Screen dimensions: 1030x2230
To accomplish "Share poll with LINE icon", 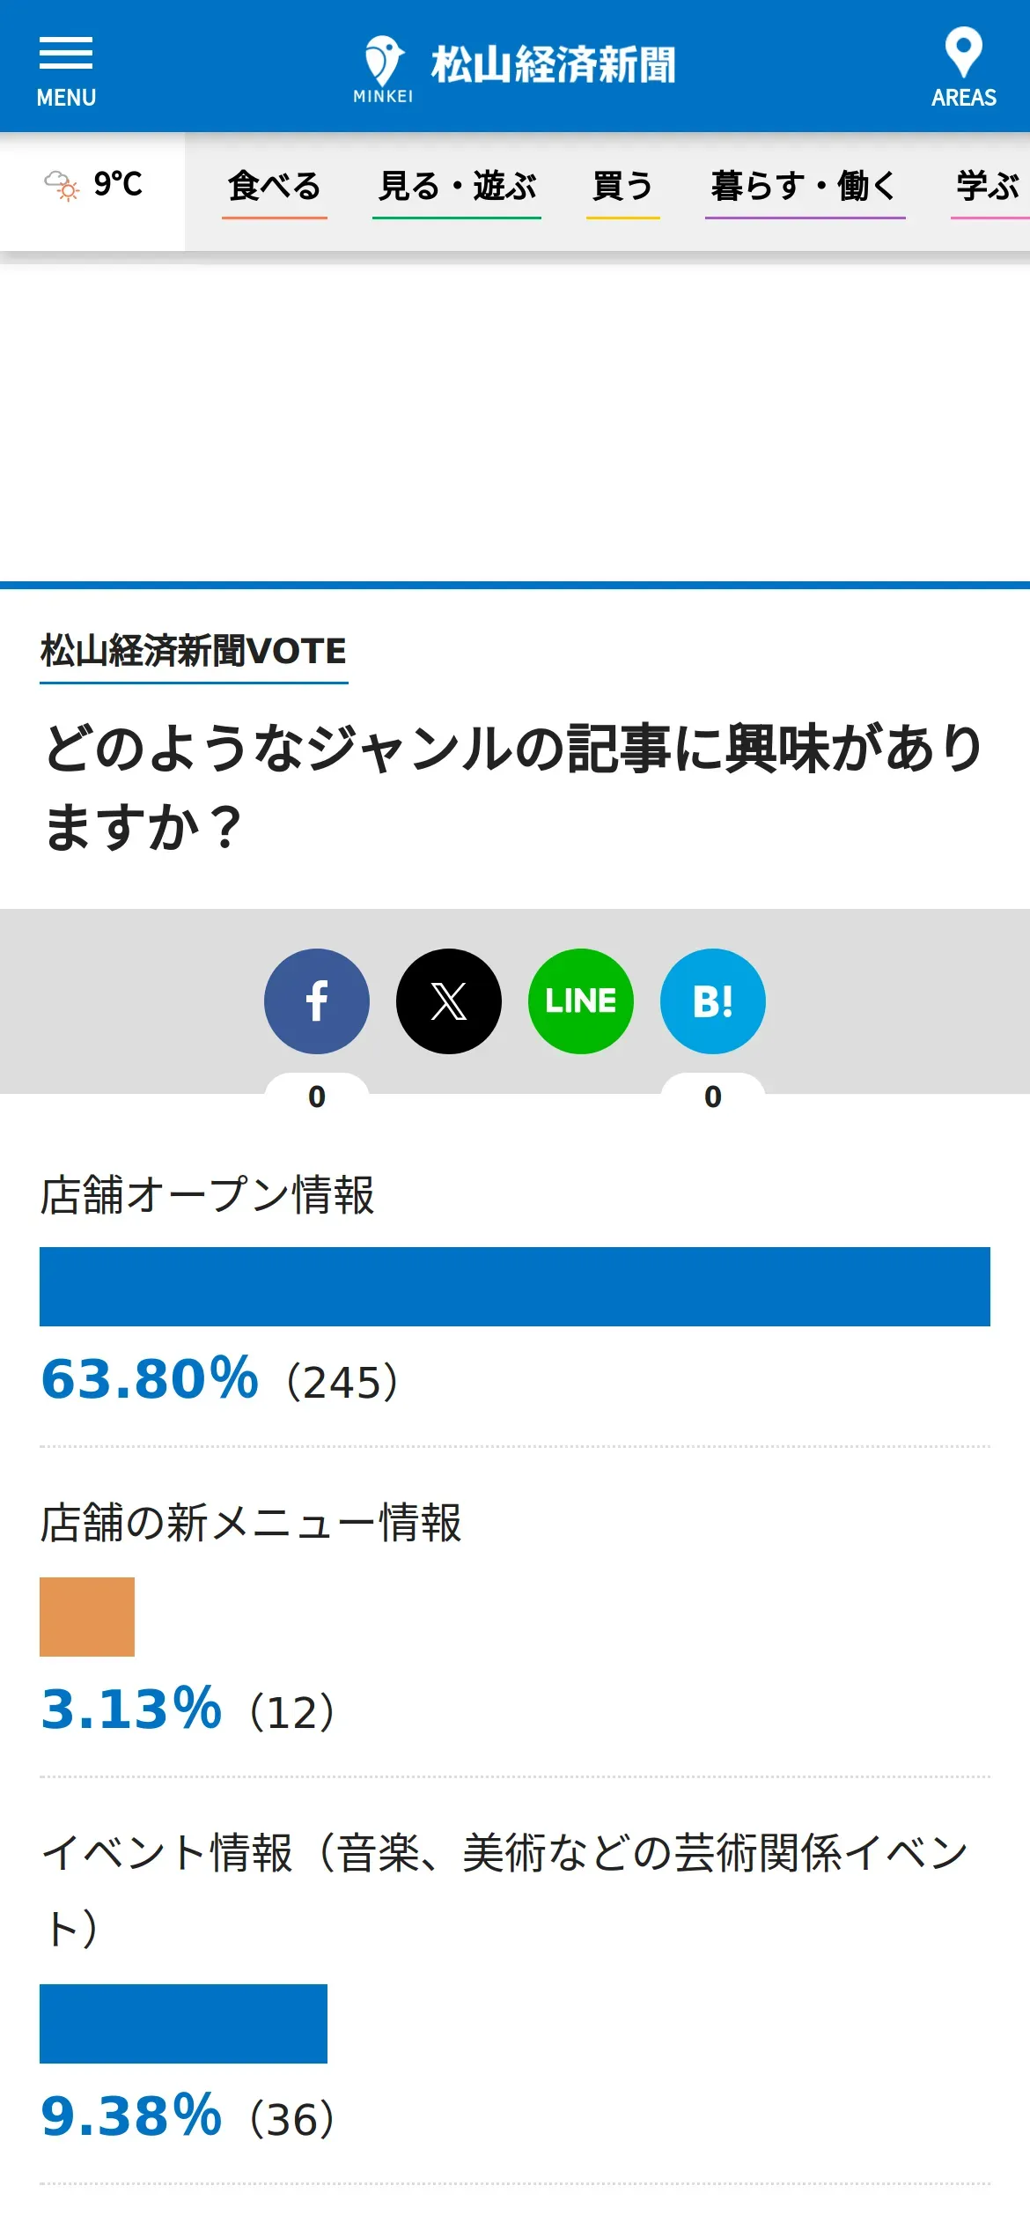I will pyautogui.click(x=581, y=1001).
